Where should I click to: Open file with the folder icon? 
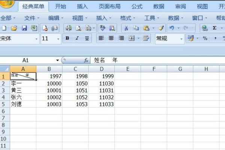pyautogui.click(x=14, y=28)
